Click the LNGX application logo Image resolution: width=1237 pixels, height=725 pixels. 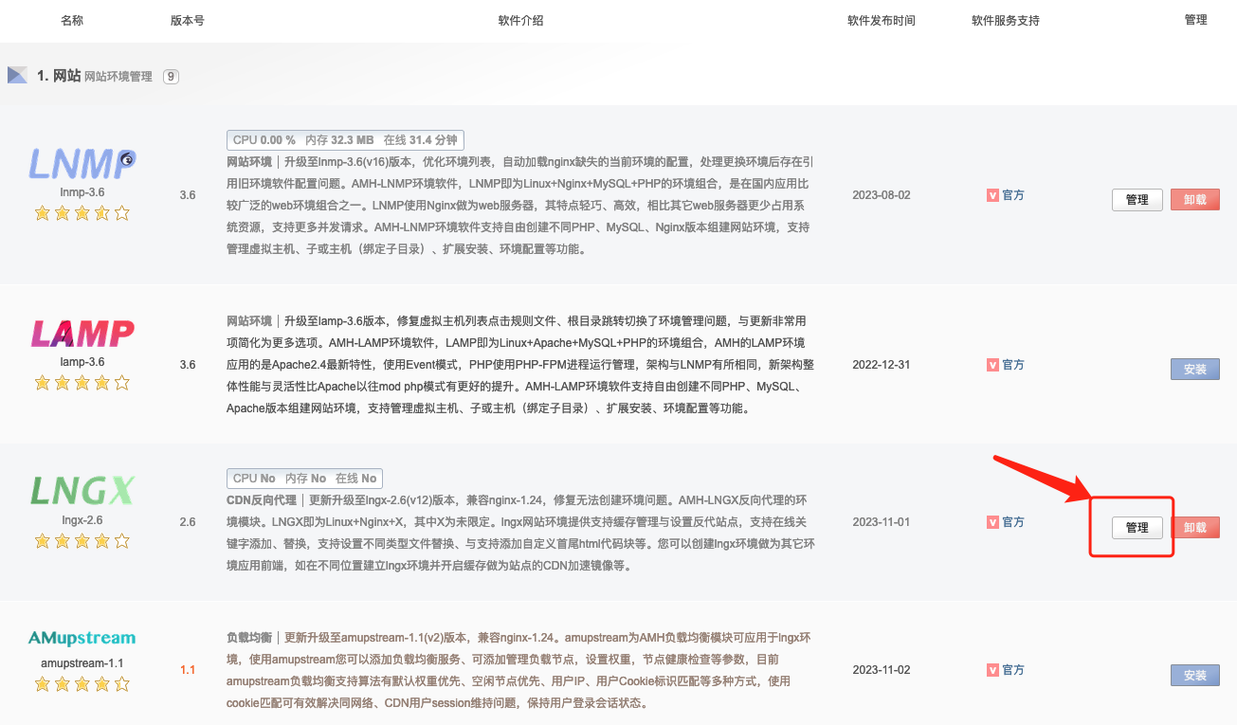coord(82,490)
